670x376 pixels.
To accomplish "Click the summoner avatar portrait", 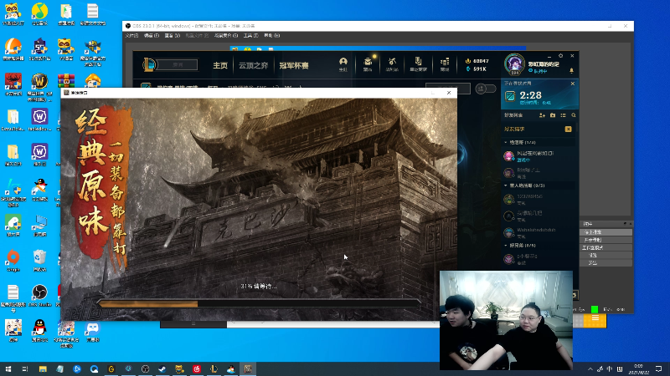I will coord(514,65).
